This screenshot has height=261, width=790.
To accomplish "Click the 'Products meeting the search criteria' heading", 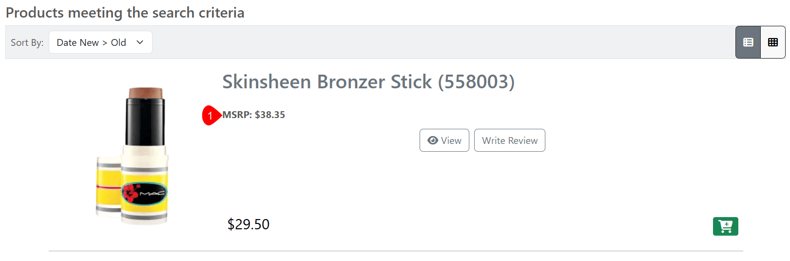I will [x=125, y=13].
